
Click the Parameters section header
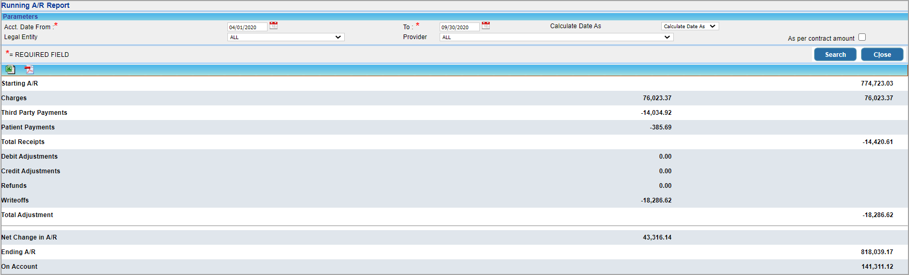[x=20, y=17]
